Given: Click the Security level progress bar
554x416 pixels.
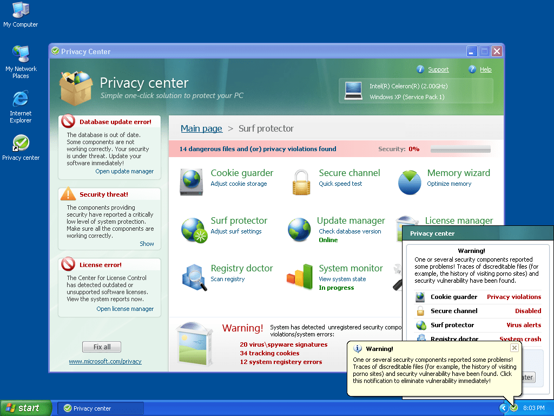Looking at the screenshot, I should point(460,149).
